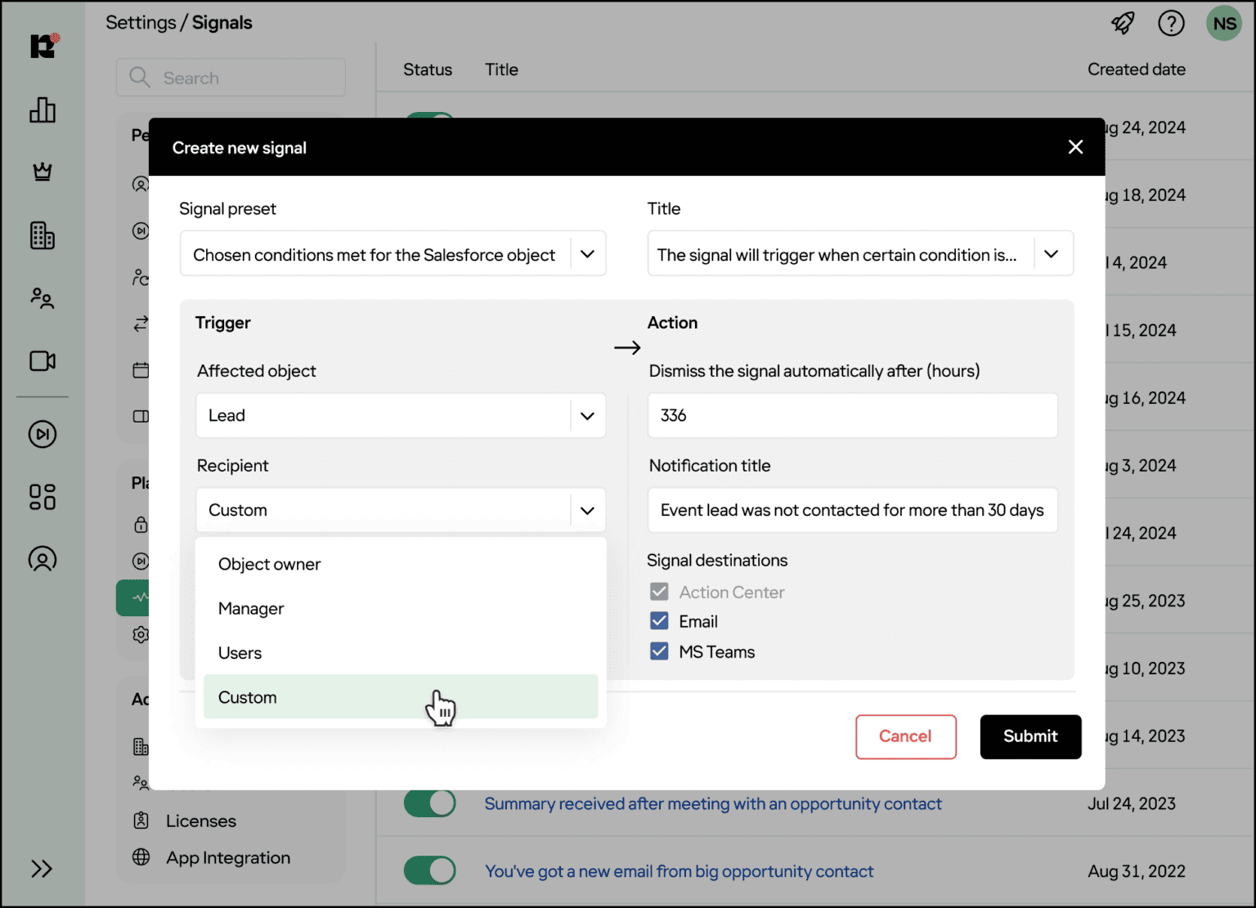
Task: Uncheck the Email signal destination
Action: 659,621
